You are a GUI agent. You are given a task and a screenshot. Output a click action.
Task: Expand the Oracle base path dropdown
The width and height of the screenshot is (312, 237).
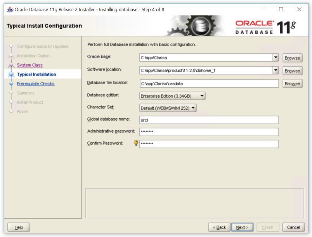pos(276,58)
